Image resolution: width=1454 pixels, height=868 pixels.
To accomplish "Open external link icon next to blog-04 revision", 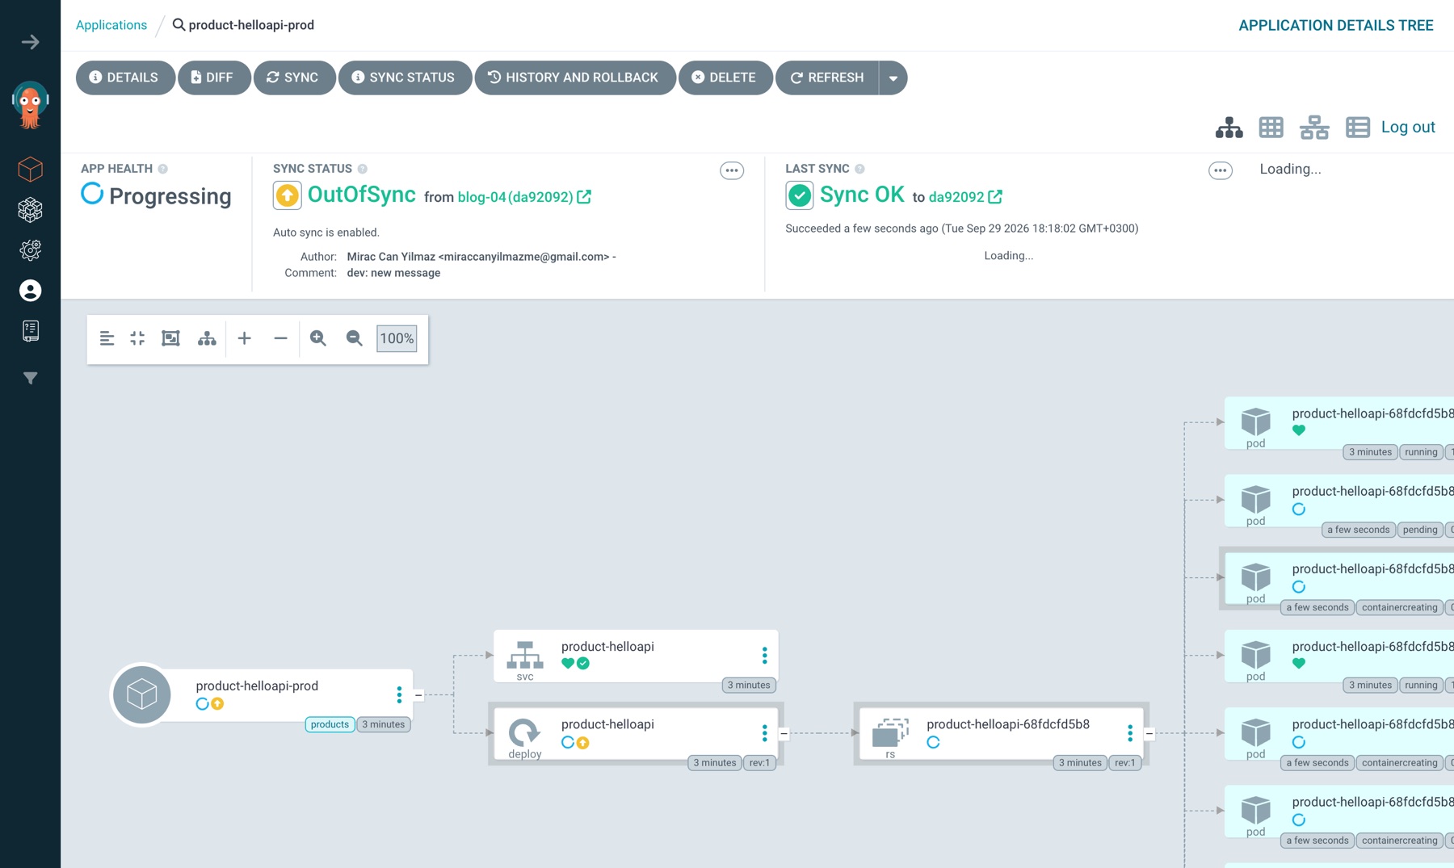I will pyautogui.click(x=584, y=197).
